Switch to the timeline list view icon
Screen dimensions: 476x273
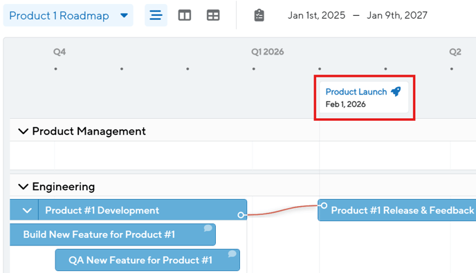click(156, 15)
